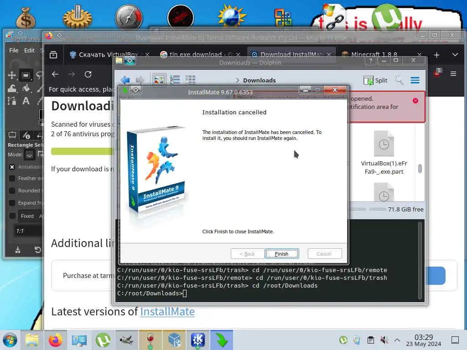The width and height of the screenshot is (467, 350).
Task: Choose the Bucket Fill tool in GIMP
Action: pos(26,88)
